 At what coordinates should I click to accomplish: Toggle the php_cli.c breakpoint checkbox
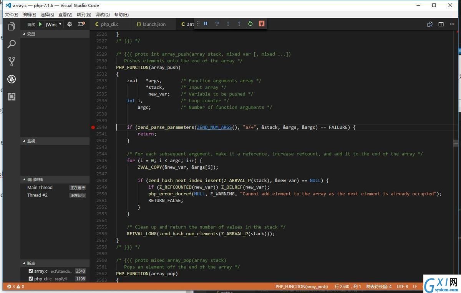pos(31,279)
